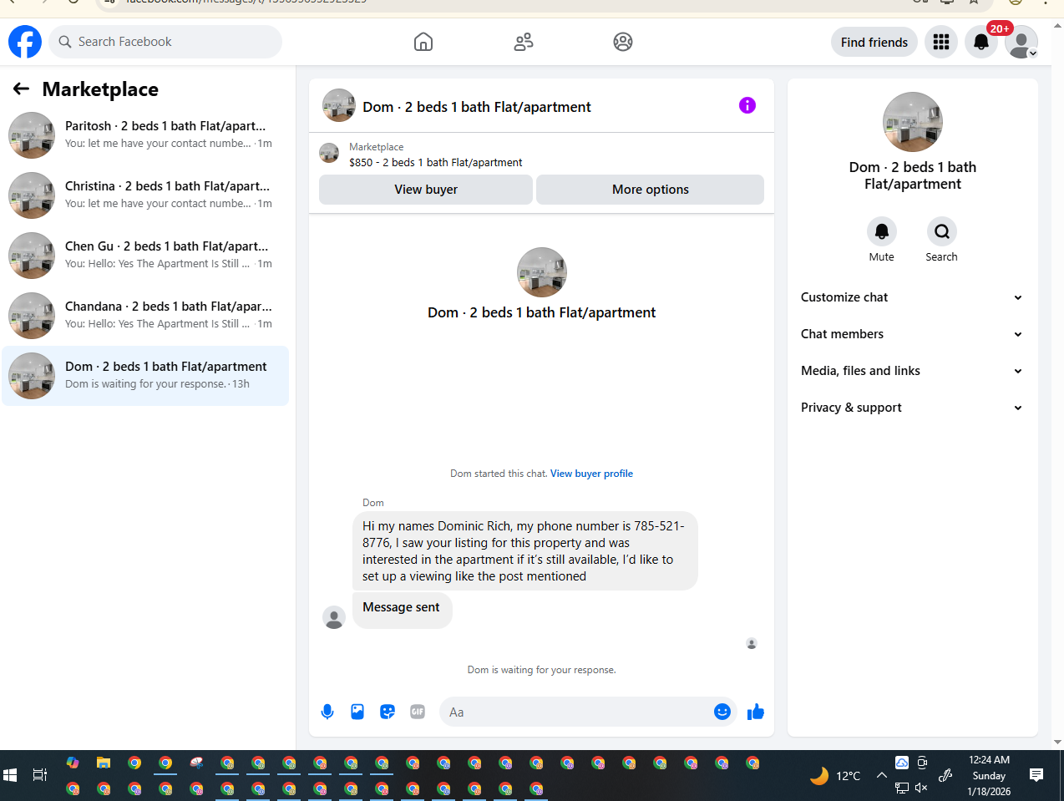Select the Dom conversation in list
The height and width of the screenshot is (801, 1064).
145,376
